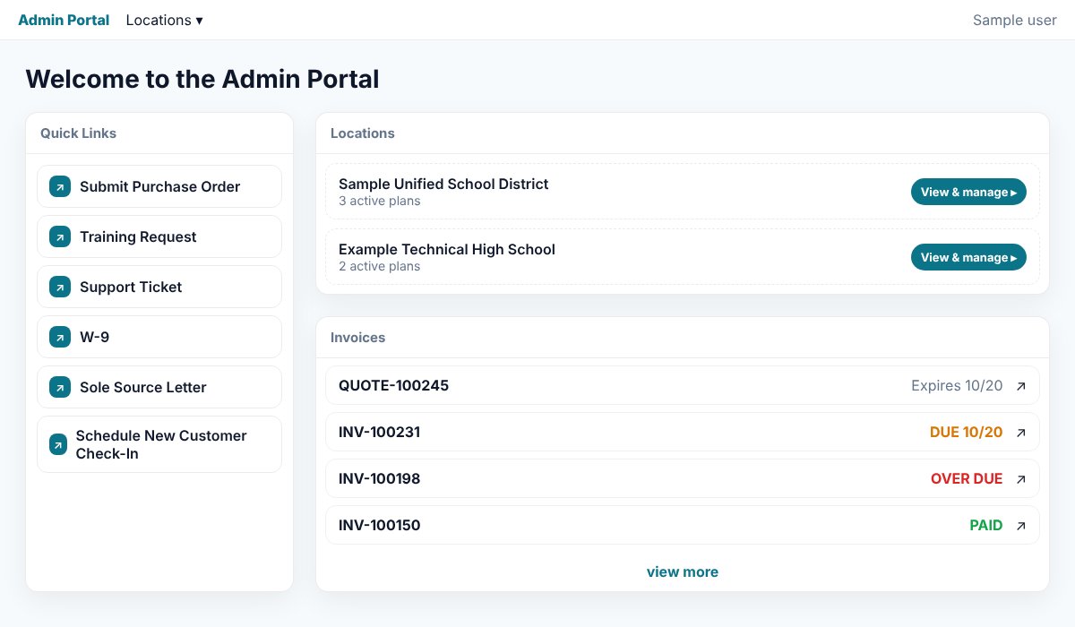Click the DUE 10/20 status label

tap(967, 433)
